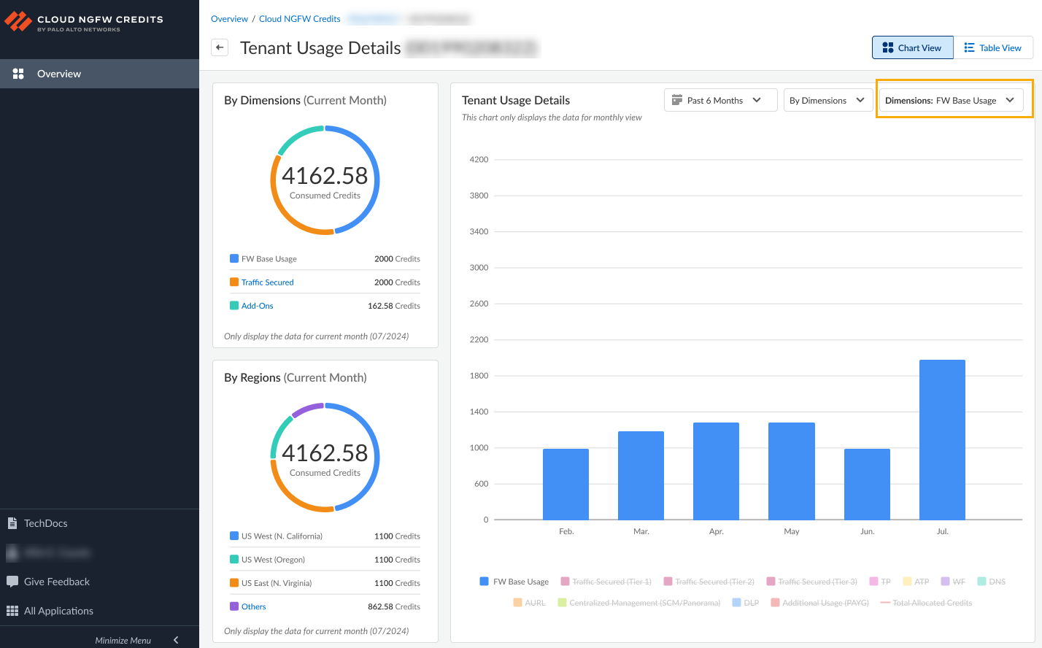Expand the By Dimensions dropdown
The image size is (1042, 648).
pyautogui.click(x=827, y=100)
